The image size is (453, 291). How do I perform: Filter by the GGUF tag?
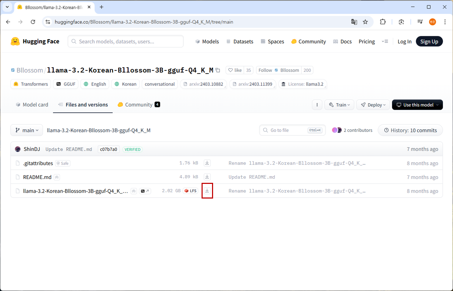tap(66, 84)
